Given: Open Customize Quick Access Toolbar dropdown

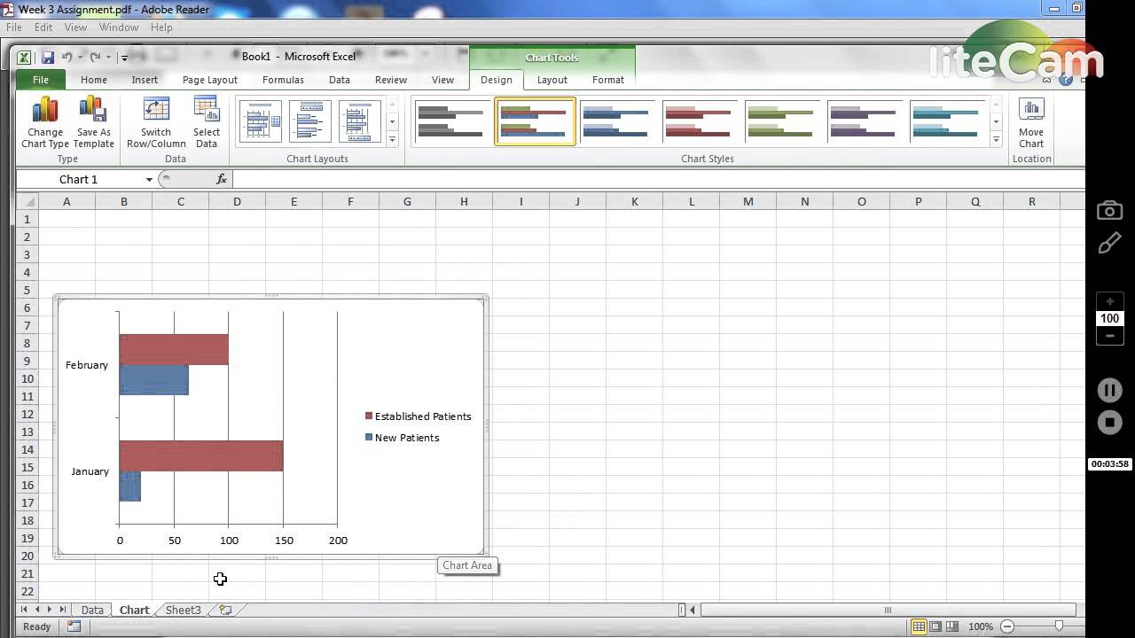Looking at the screenshot, I should click(124, 58).
